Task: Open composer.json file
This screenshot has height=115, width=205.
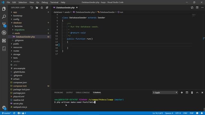Action: [30, 82]
